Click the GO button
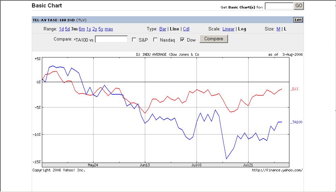The height and width of the screenshot is (192, 336). [299, 6]
